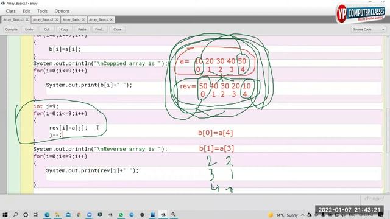This screenshot has height=219, width=390.
Task: Open File Explorer from taskbar
Action: tap(57, 215)
